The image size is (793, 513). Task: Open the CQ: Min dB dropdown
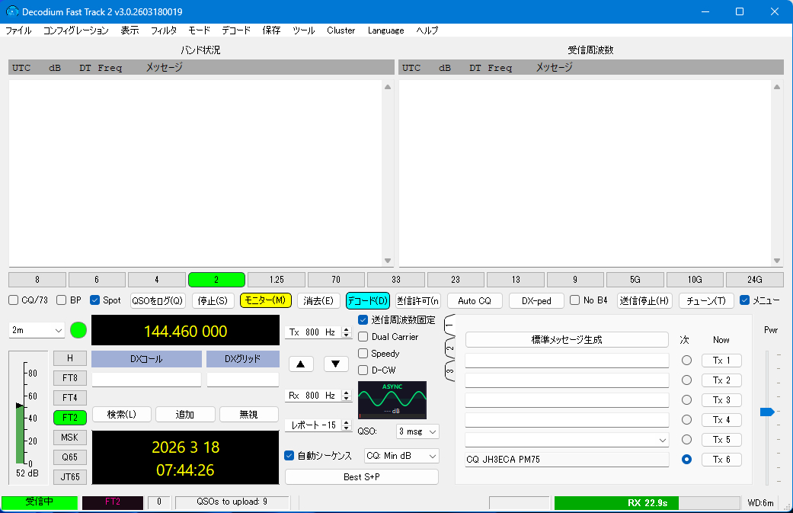(401, 456)
